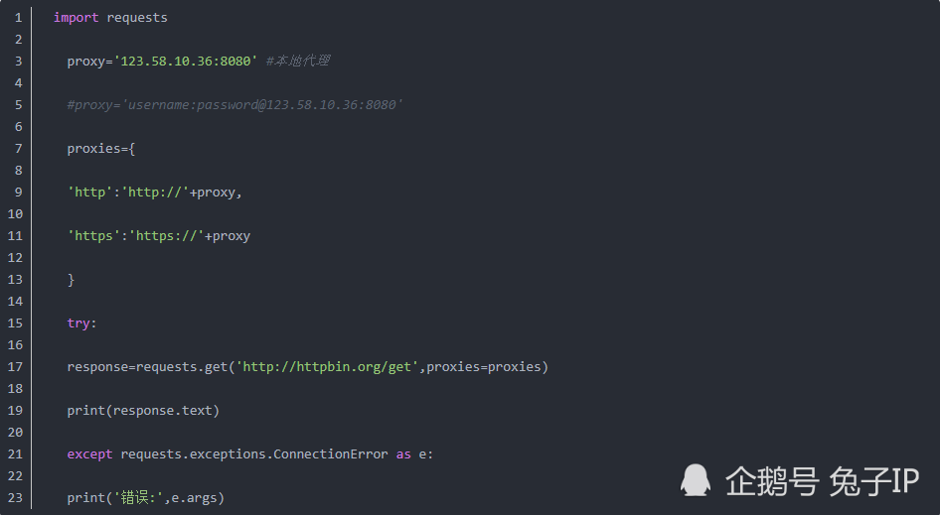The image size is (940, 515).
Task: Click the 'proxies={' text on line 7
Action: [101, 149]
